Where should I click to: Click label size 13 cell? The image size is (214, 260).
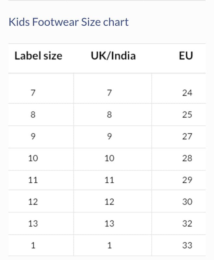[33, 224]
